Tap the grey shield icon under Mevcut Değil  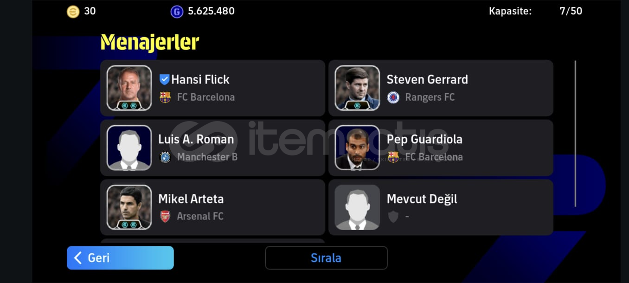(x=393, y=217)
